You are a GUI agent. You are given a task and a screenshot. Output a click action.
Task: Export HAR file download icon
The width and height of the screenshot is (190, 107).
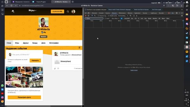click(x=137, y=16)
